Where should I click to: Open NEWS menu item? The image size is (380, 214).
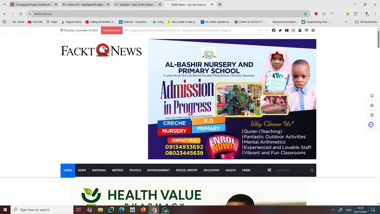point(82,170)
